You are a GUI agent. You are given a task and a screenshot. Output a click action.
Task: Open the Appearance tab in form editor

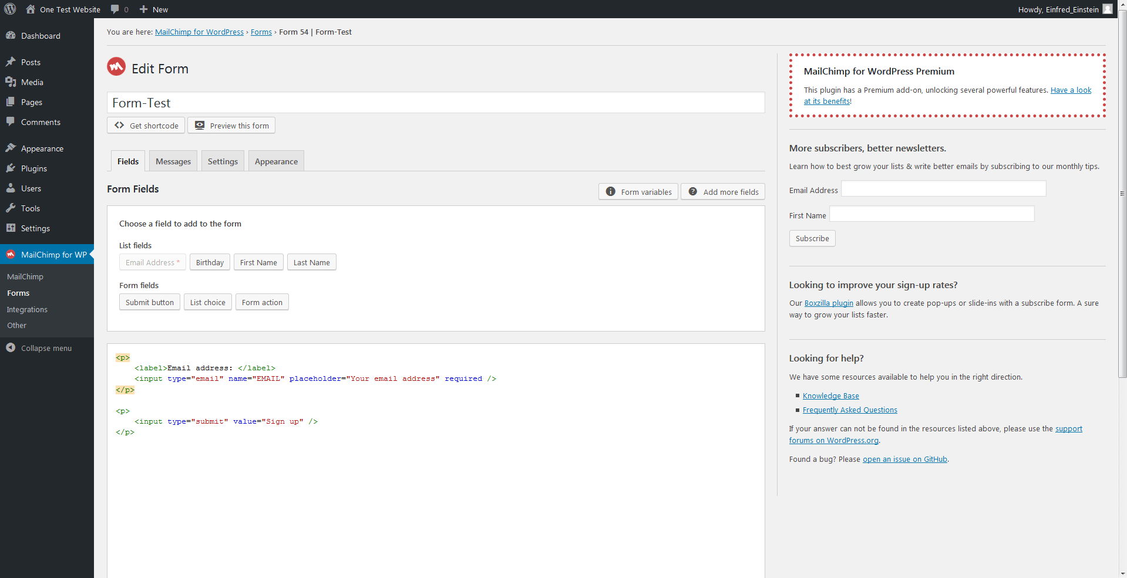276,161
